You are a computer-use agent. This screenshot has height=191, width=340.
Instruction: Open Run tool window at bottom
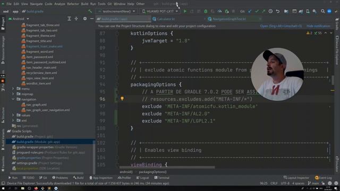13,178
